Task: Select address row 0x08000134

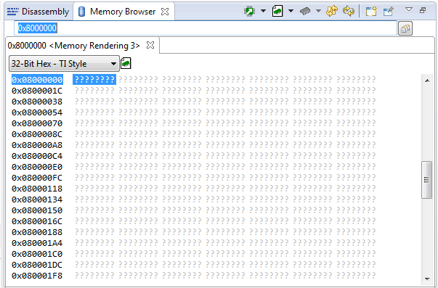Action: click(37, 199)
